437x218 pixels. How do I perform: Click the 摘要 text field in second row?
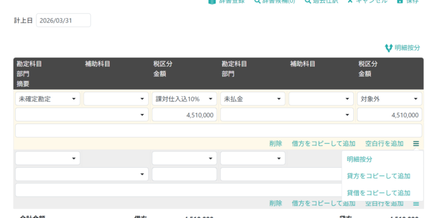pos(178,190)
